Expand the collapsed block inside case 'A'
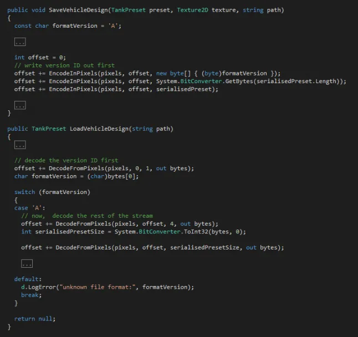The image size is (358, 337). click(27, 263)
